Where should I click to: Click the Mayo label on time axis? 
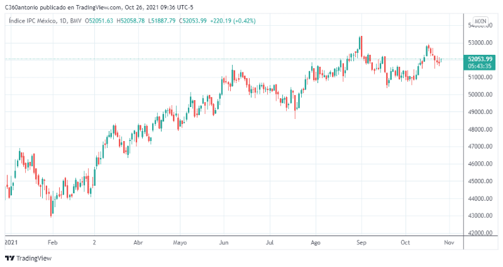[x=180, y=241]
